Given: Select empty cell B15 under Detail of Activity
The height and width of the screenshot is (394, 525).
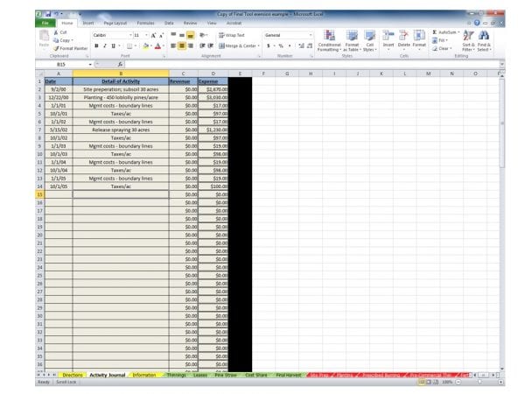Looking at the screenshot, I should point(120,193).
